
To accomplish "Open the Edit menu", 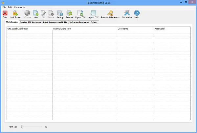I will click(x=10, y=7).
